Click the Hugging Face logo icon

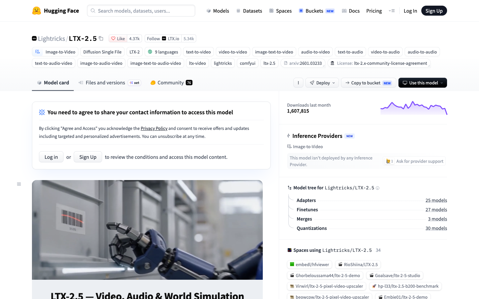[37, 11]
